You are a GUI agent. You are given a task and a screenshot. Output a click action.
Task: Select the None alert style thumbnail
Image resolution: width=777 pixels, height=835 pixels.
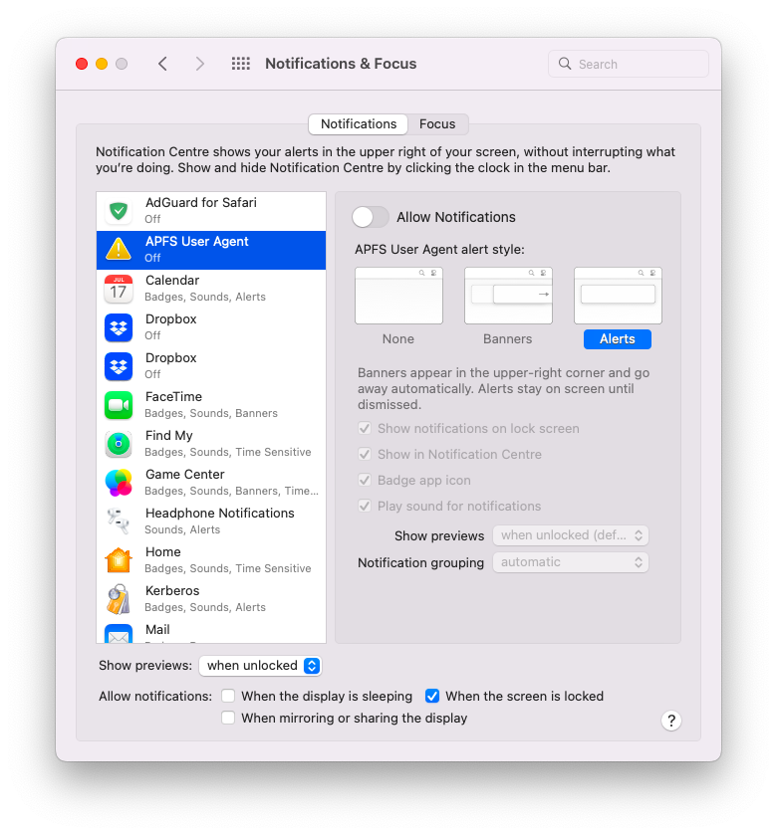click(x=398, y=296)
